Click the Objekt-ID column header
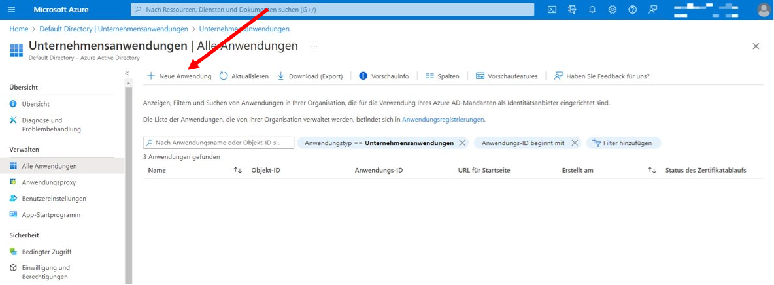 click(265, 171)
